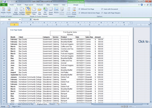Go to last sheet tab arrow
The image size is (152, 108).
[7, 104]
